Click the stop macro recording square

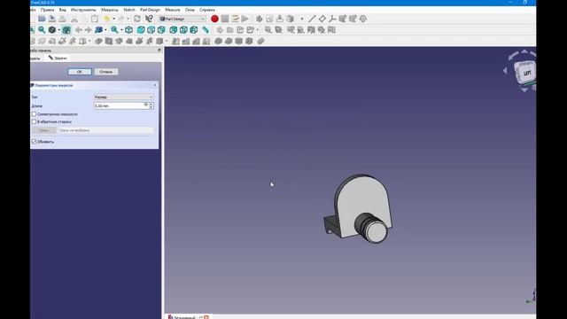(225, 19)
